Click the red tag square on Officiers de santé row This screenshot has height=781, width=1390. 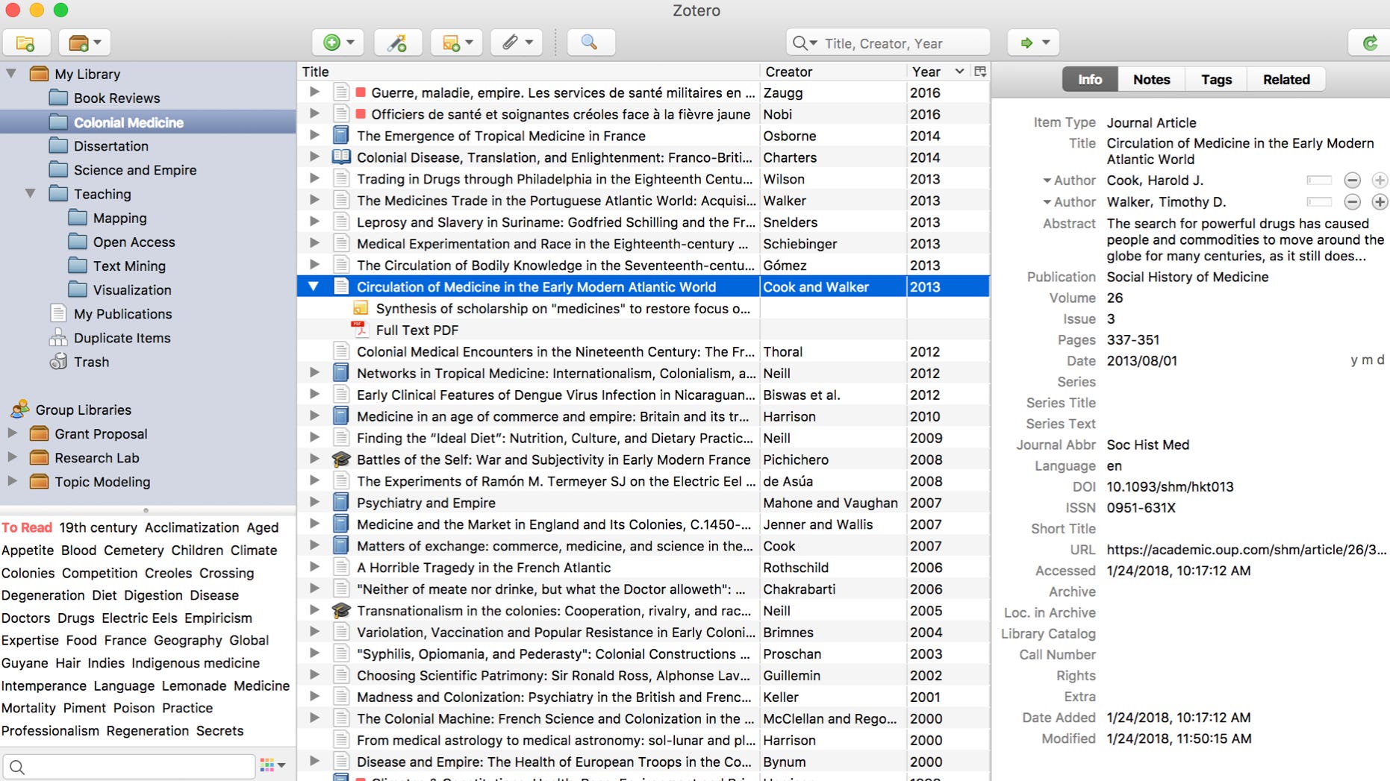tap(361, 114)
